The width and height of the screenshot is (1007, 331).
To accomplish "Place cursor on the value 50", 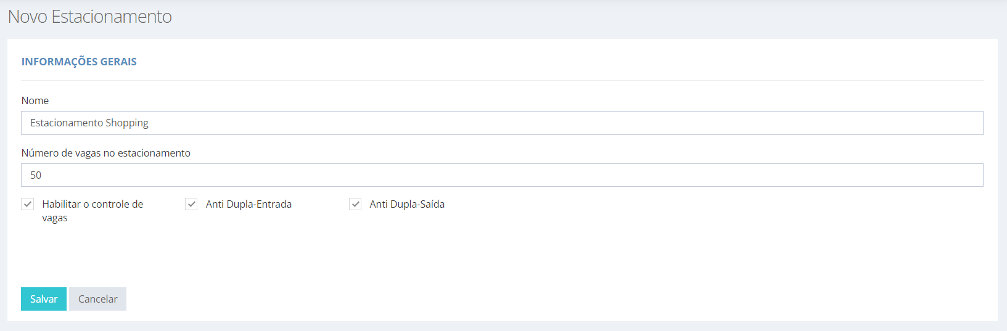I will coord(36,175).
